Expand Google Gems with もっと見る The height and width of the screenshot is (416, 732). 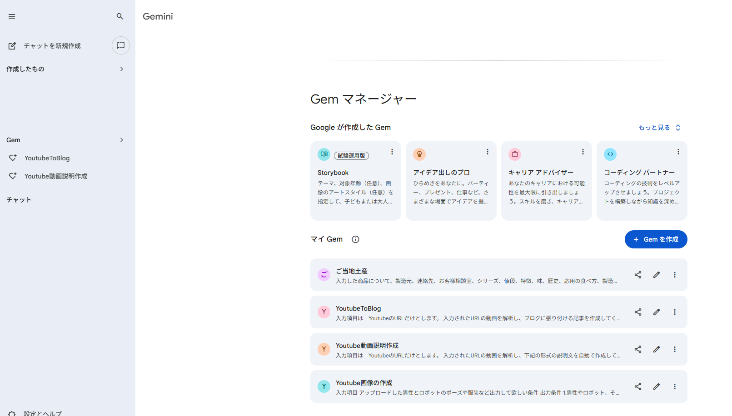(x=659, y=128)
